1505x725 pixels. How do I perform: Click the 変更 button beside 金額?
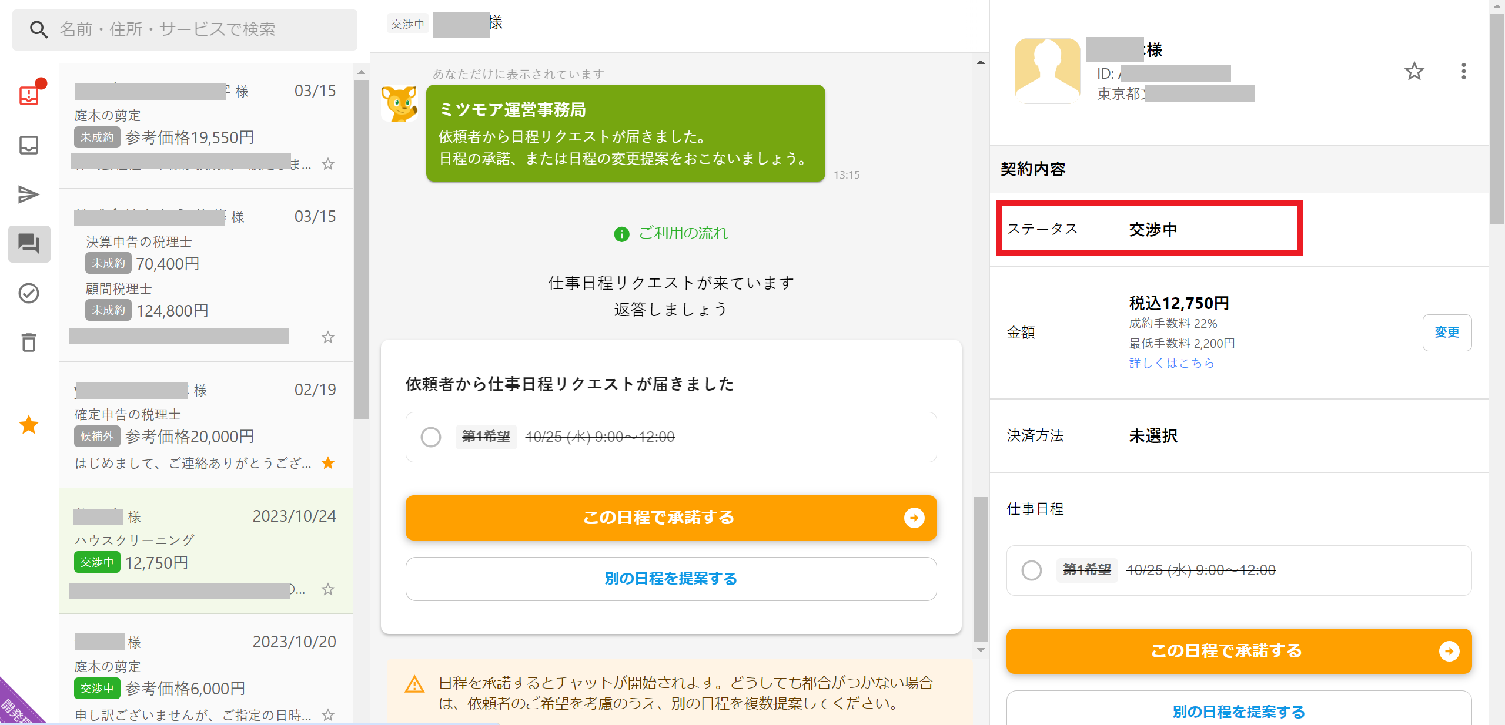[1447, 333]
